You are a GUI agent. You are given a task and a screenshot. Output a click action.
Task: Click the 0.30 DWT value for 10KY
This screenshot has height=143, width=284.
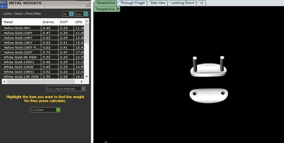64,33
